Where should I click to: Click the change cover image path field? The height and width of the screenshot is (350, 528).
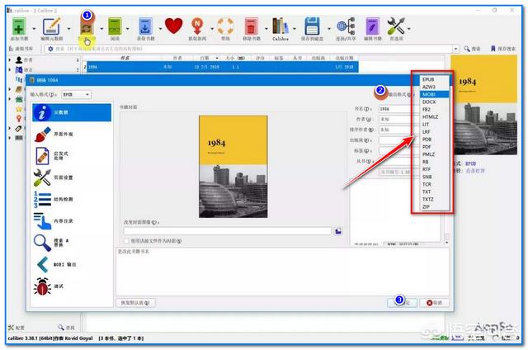point(228,231)
